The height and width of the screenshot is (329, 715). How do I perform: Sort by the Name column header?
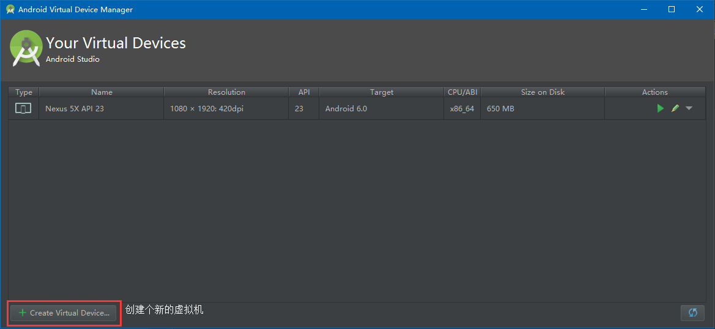pos(102,92)
